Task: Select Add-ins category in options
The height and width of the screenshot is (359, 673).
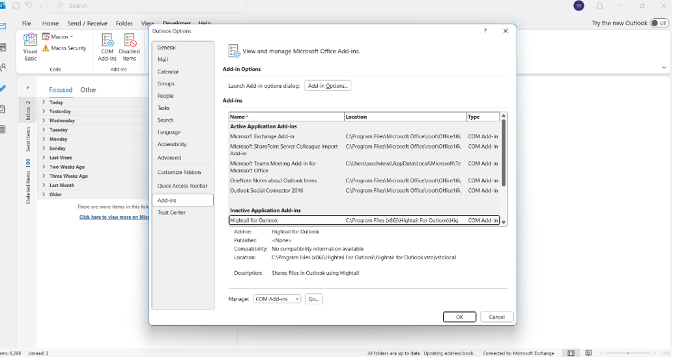Action: tap(183, 201)
